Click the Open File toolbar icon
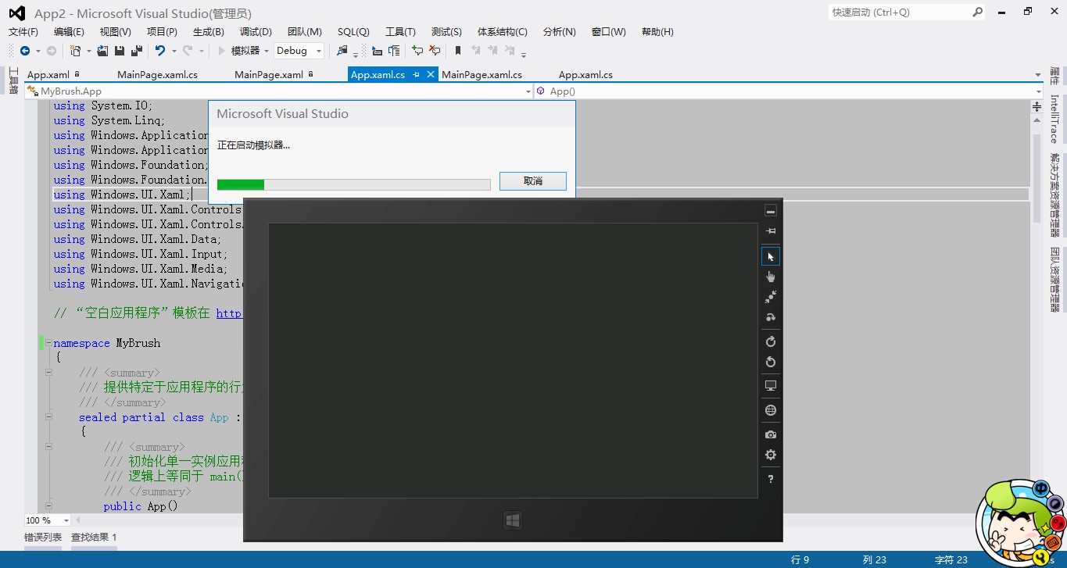Image resolution: width=1067 pixels, height=568 pixels. point(102,51)
